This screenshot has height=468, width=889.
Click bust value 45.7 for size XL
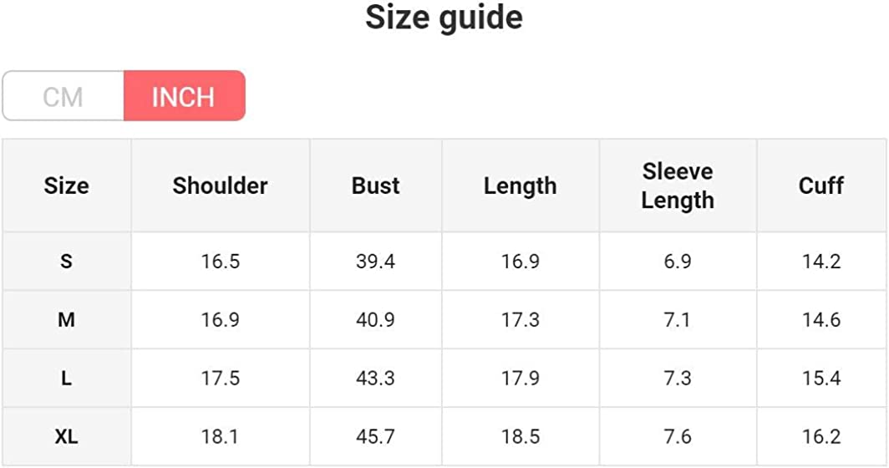point(375,436)
